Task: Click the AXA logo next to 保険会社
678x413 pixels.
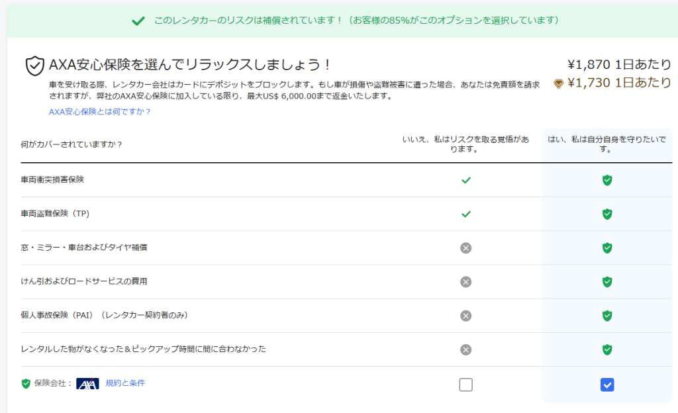Action: pyautogui.click(x=87, y=384)
